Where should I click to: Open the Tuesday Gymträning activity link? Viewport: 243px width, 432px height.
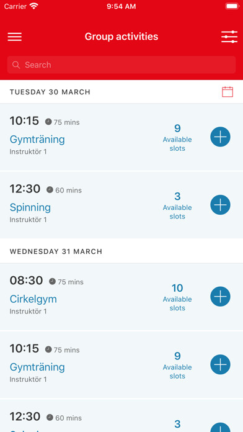point(37,140)
